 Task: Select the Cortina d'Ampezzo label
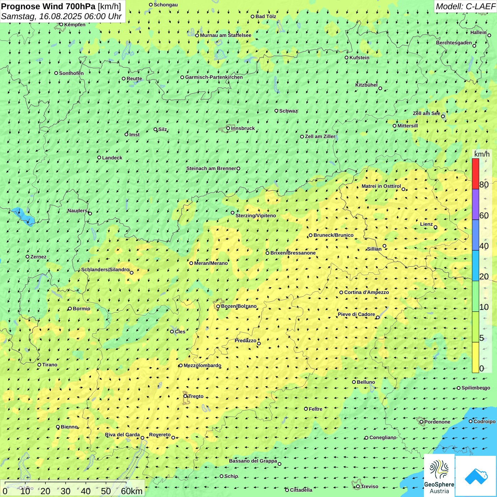pyautogui.click(x=366, y=292)
